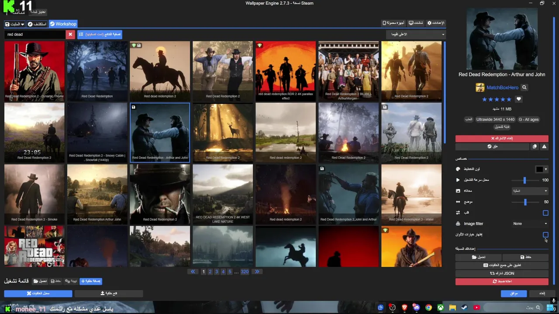Open the scheme color swatch picker
The height and width of the screenshot is (314, 559).
click(x=542, y=169)
